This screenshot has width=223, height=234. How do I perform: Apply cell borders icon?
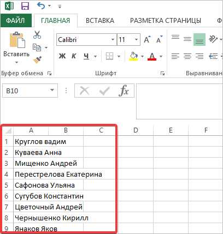click(109, 56)
